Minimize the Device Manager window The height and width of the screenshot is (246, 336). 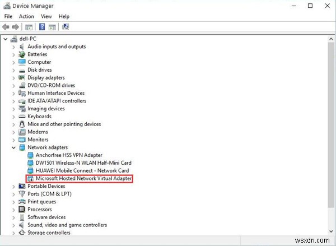(x=294, y=6)
